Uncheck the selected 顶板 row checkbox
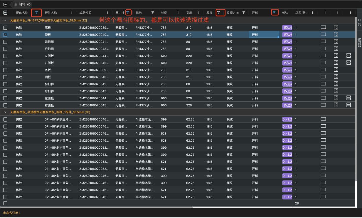362x218 pixels. pyautogui.click(x=5, y=35)
